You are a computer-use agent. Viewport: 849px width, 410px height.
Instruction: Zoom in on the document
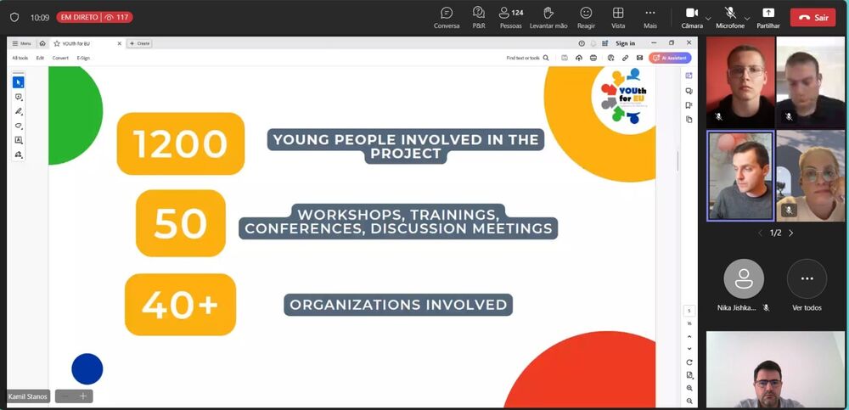[689, 388]
